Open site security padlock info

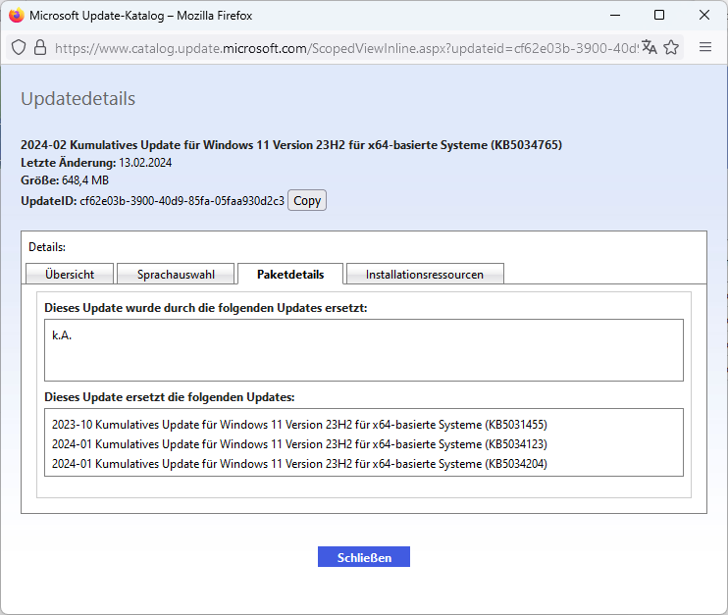(x=40, y=47)
